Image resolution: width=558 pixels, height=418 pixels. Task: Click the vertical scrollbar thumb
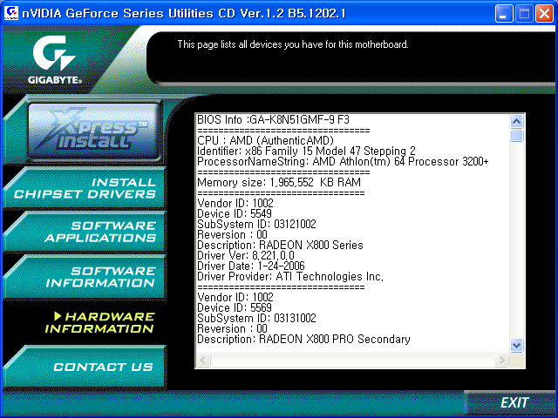point(516,135)
